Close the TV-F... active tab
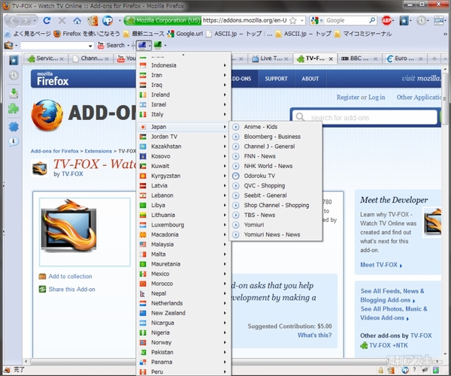Viewport: 451px width, 376px height. pyautogui.click(x=331, y=59)
